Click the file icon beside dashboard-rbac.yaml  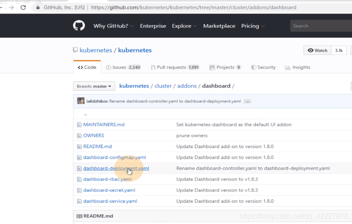[x=79, y=179]
